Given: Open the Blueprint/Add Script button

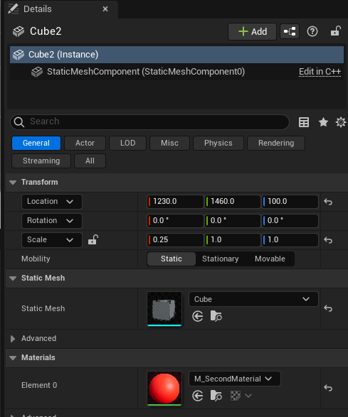Looking at the screenshot, I should click(290, 31).
